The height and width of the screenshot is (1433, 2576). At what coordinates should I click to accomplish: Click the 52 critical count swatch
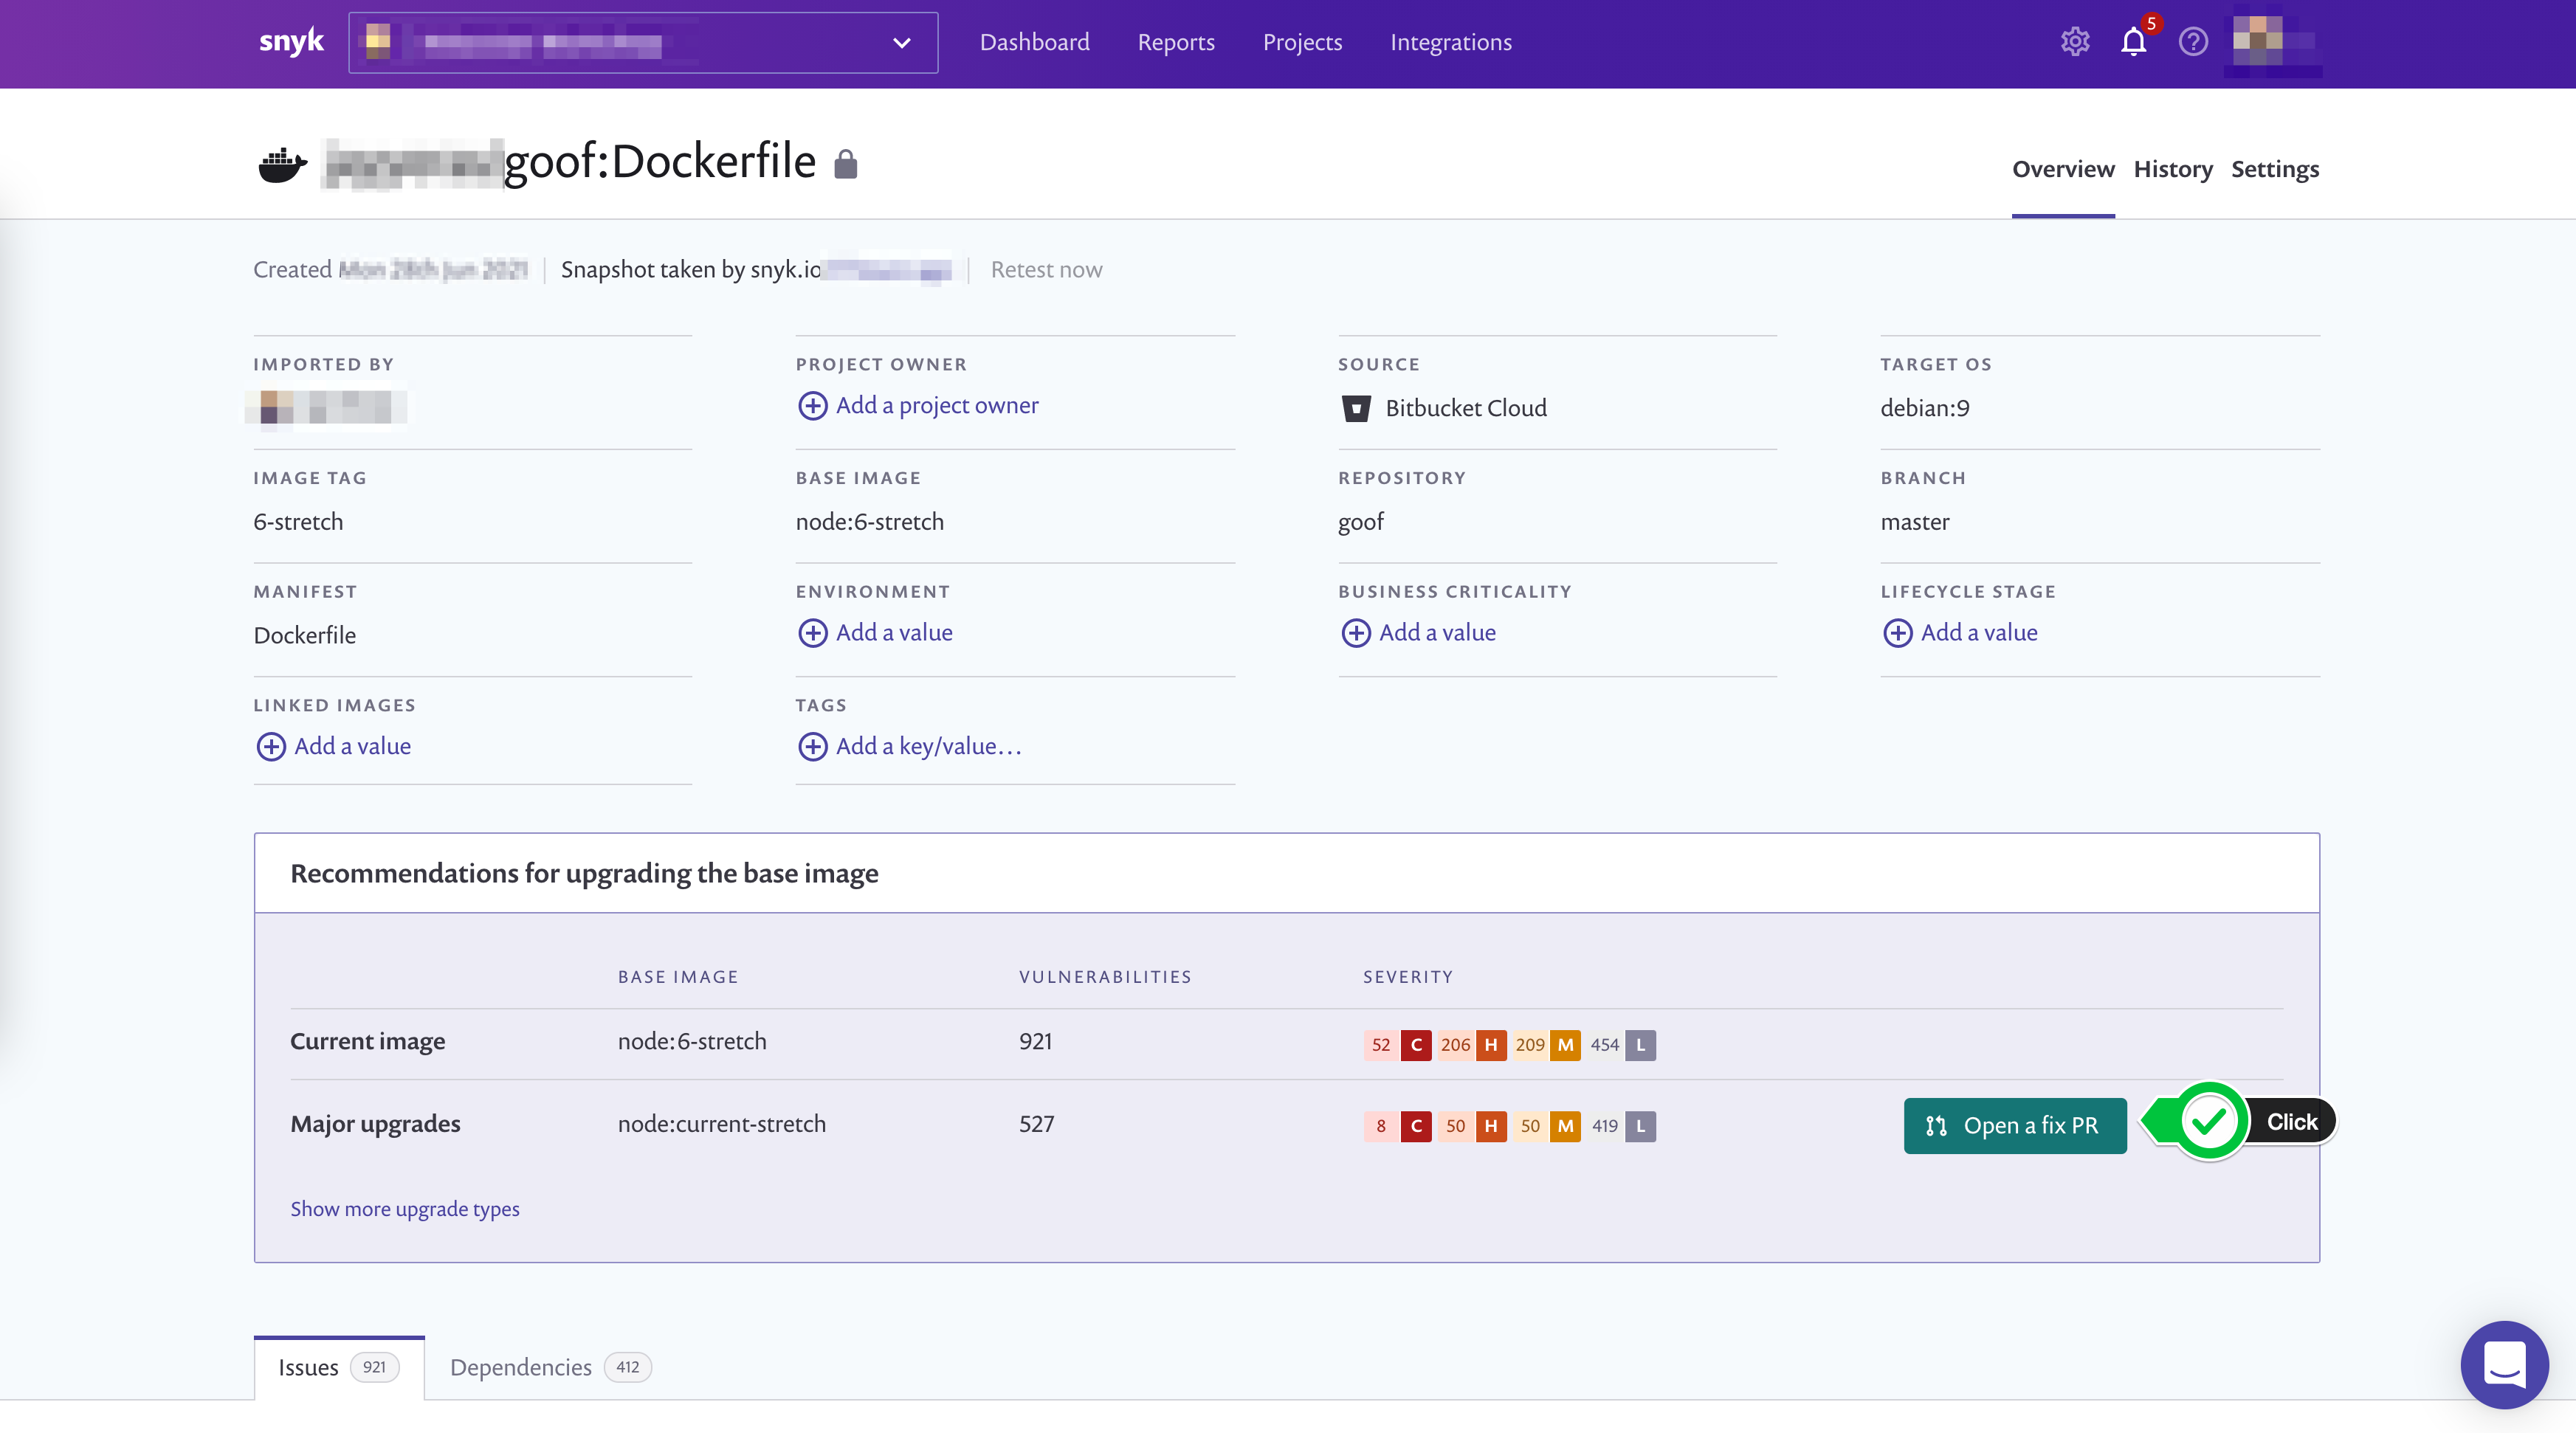1381,1045
